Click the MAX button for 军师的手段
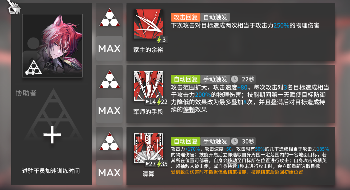The width and height of the screenshot is (350, 190). pos(109,111)
